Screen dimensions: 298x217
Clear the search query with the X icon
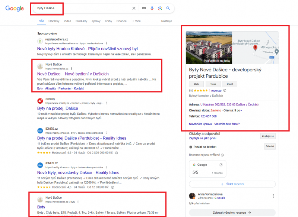(134, 8)
